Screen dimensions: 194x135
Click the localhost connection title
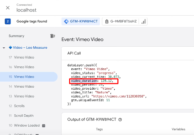(27, 10)
